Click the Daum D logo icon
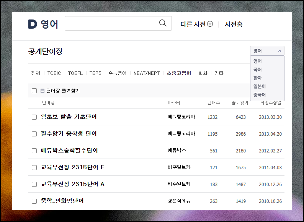304x222 pixels. click(x=33, y=24)
